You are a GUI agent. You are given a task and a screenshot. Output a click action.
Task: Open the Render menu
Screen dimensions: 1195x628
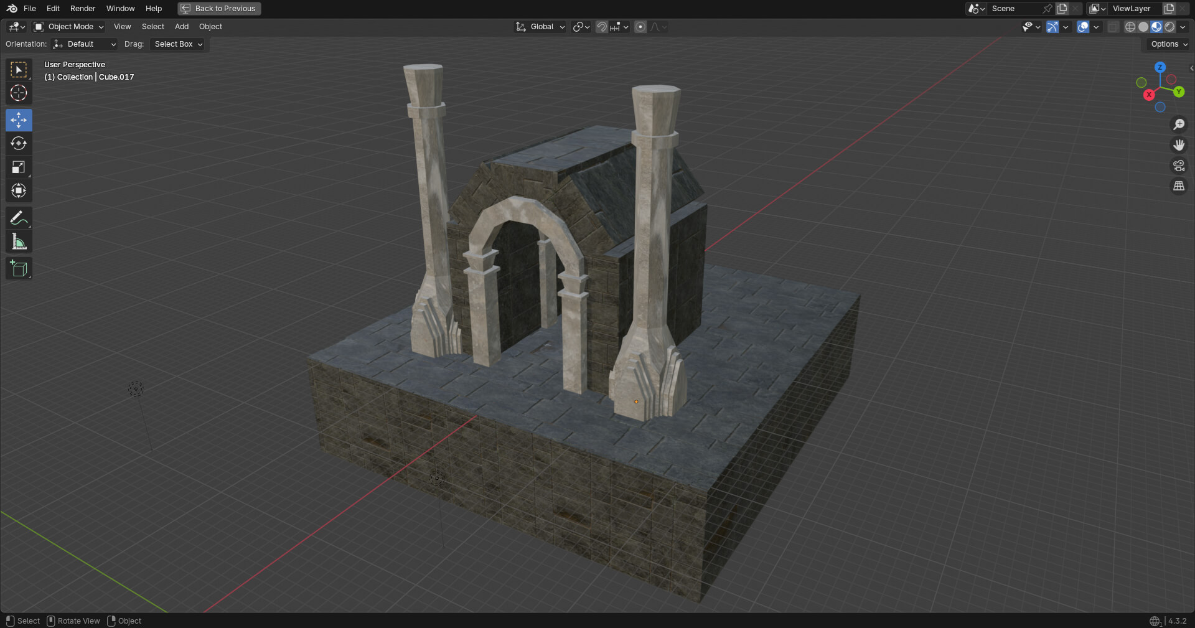click(x=83, y=9)
